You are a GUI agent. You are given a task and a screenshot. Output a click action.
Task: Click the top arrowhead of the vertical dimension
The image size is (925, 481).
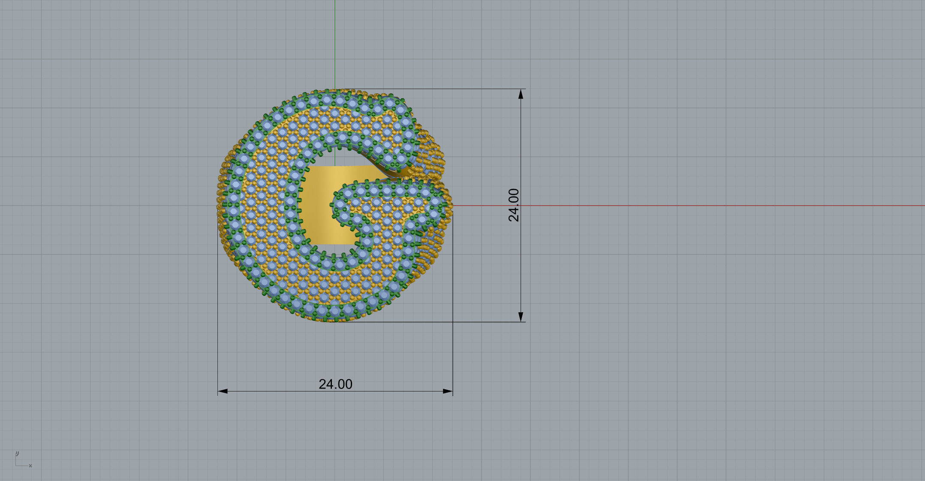click(521, 94)
